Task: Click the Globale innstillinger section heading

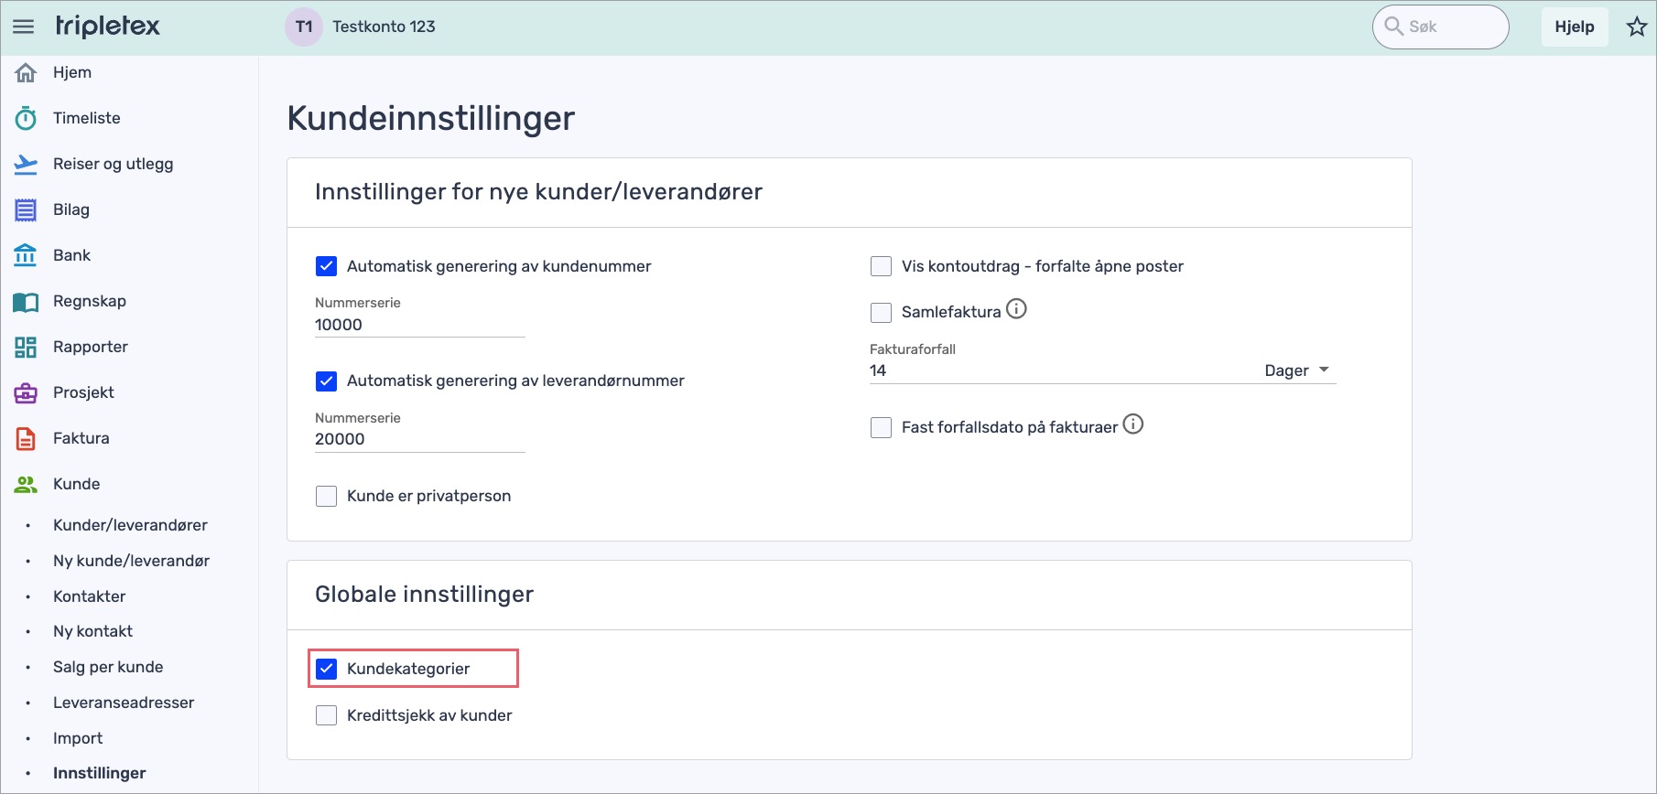Action: click(424, 595)
